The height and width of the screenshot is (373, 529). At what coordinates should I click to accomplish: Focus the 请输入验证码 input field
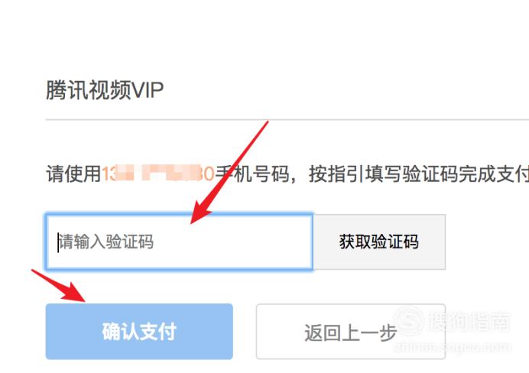pyautogui.click(x=180, y=242)
